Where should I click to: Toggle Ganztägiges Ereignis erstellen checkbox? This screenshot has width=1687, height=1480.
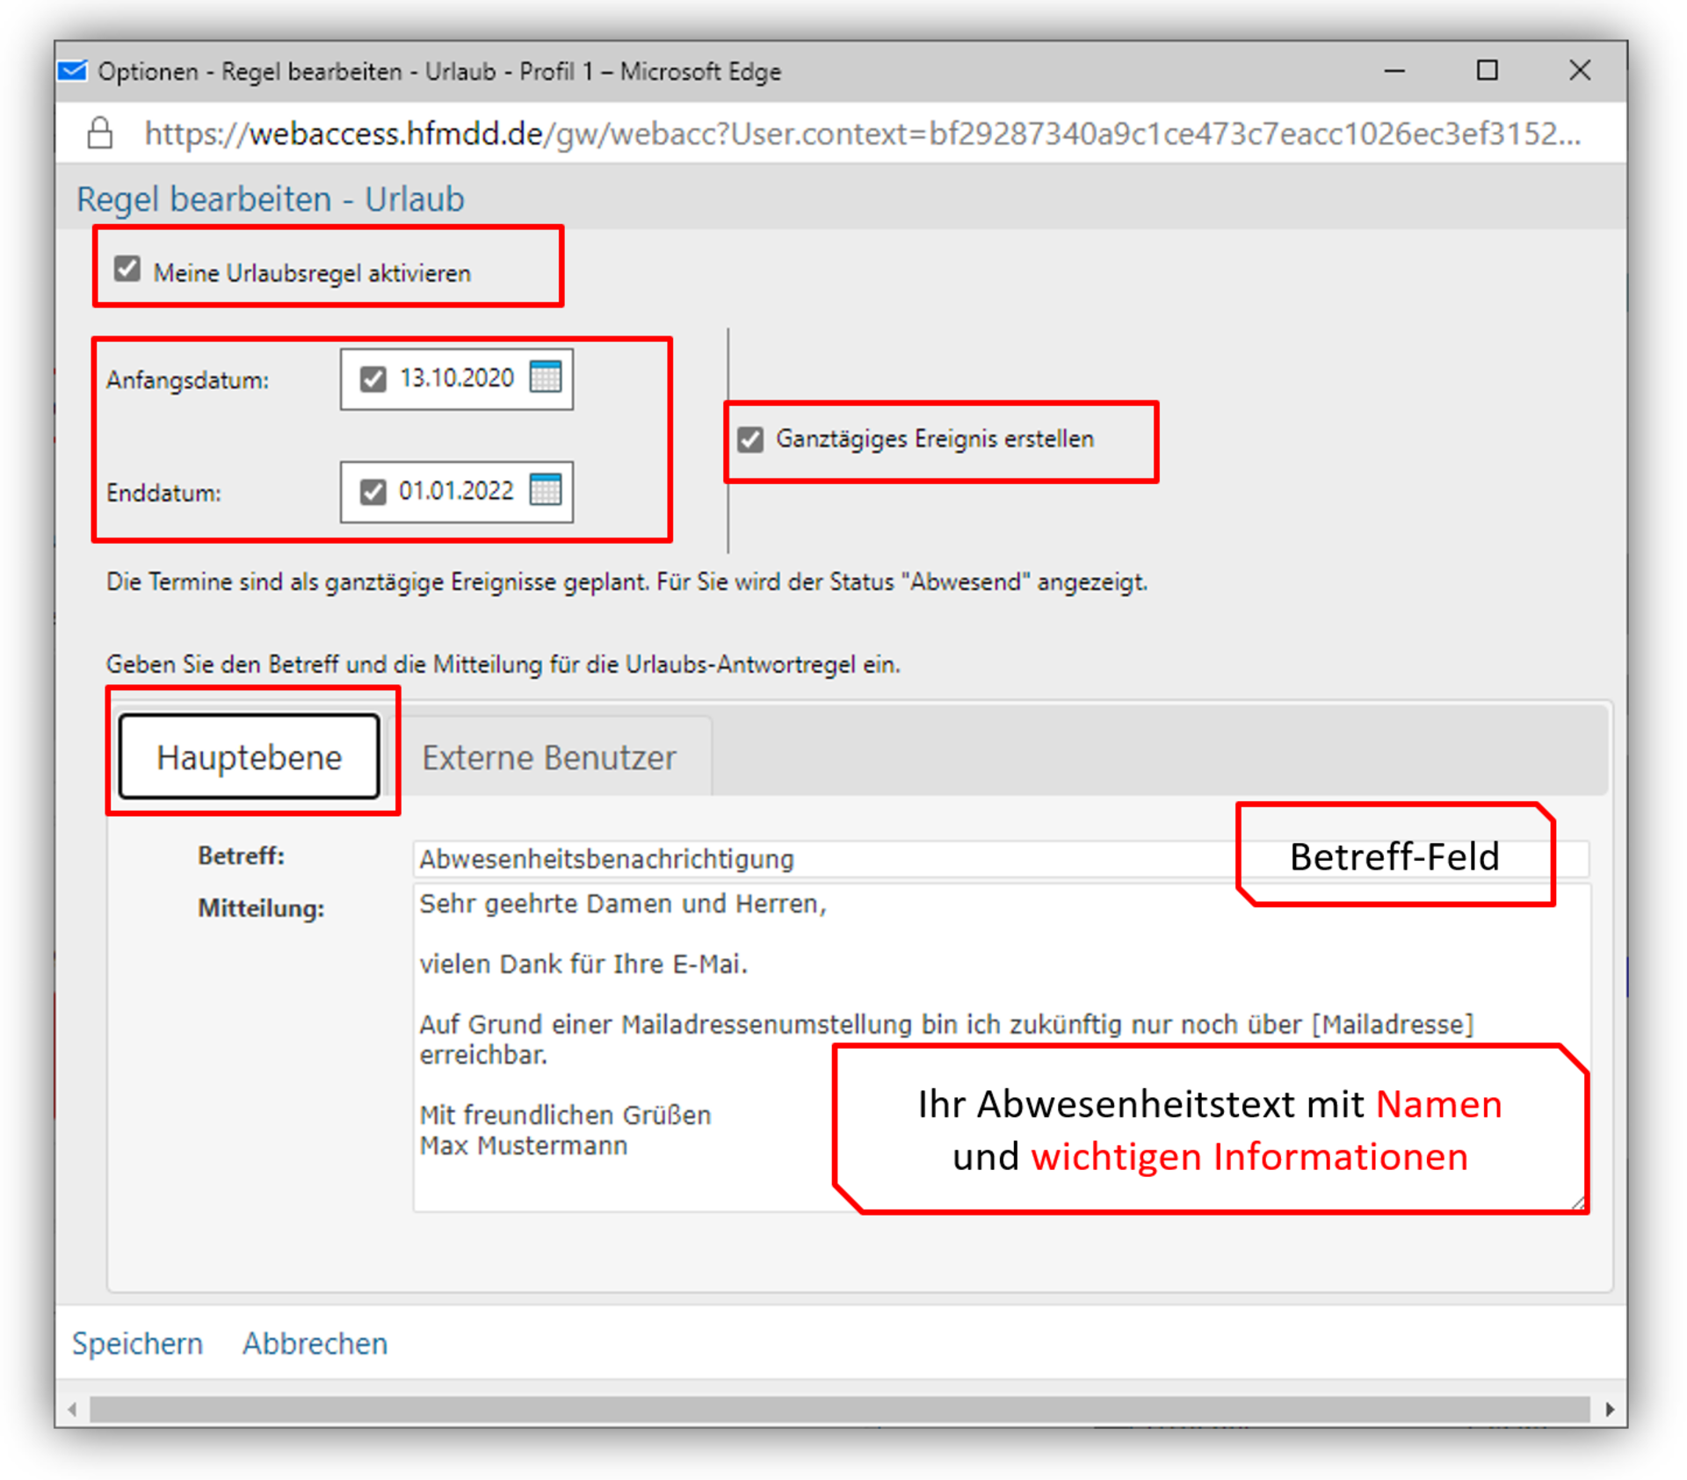pos(750,439)
